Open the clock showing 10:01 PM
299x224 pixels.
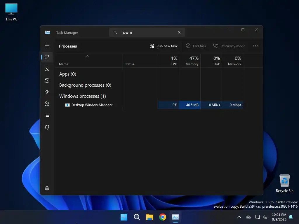click(x=279, y=217)
